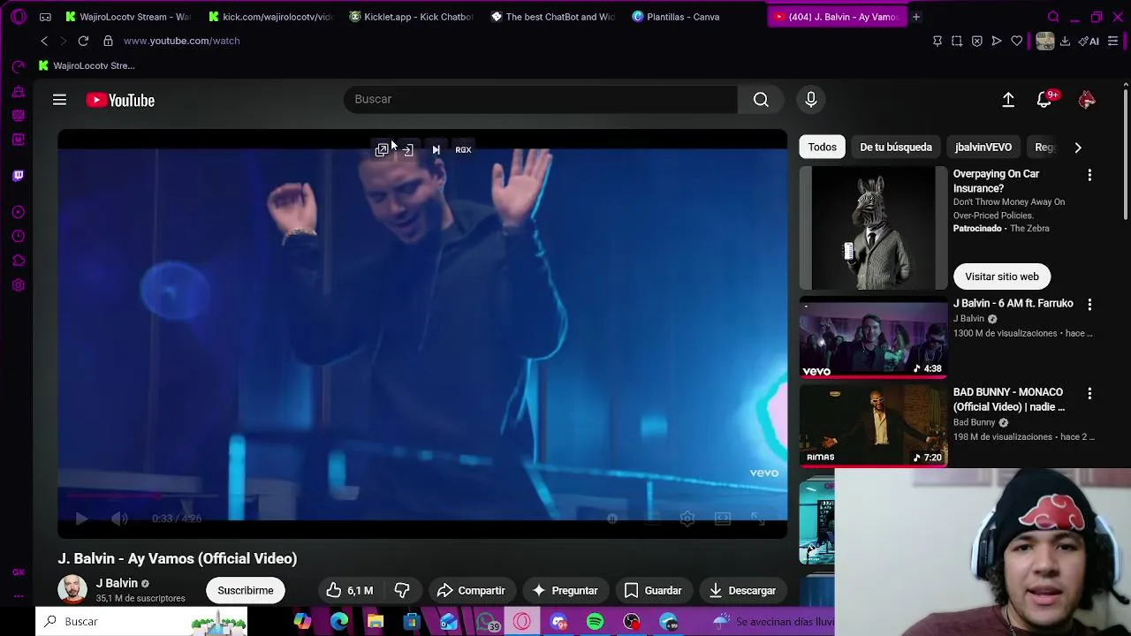Click Guardar to save video

[x=653, y=590]
